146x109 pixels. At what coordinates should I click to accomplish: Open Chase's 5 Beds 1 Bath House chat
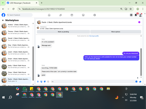16,73
